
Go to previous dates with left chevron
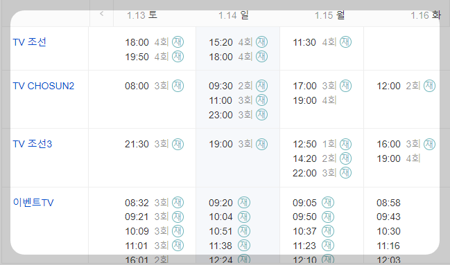[x=102, y=13]
